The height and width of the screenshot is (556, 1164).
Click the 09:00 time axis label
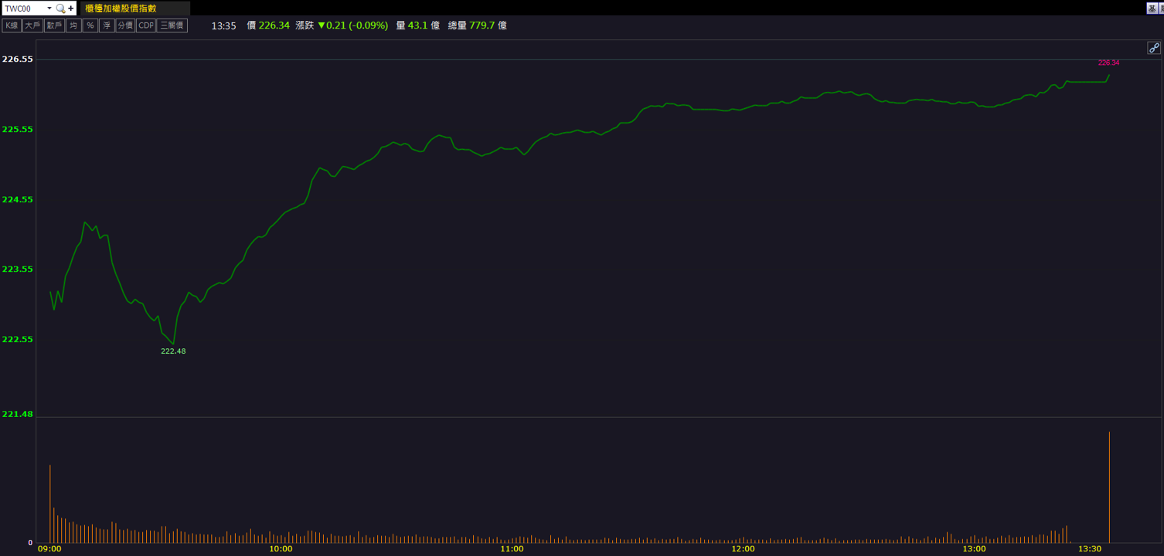point(49,549)
